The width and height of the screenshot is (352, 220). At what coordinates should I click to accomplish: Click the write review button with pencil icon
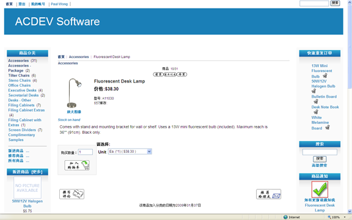coord(71,194)
